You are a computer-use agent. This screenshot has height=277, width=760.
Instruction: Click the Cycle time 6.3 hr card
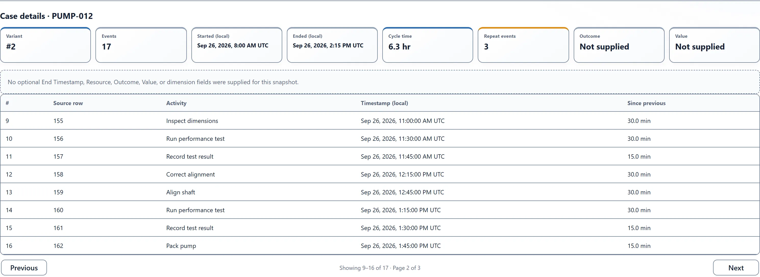(x=428, y=45)
